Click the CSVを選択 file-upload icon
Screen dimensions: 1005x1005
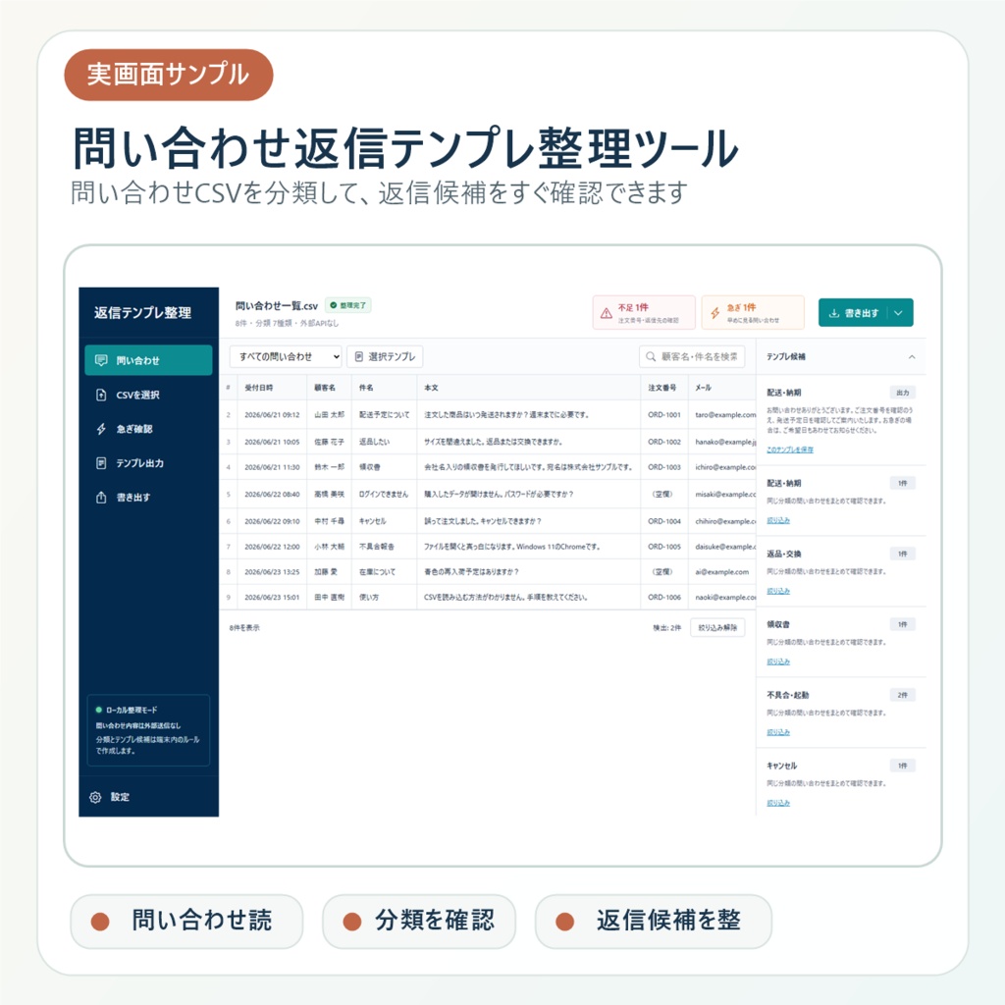coord(101,395)
